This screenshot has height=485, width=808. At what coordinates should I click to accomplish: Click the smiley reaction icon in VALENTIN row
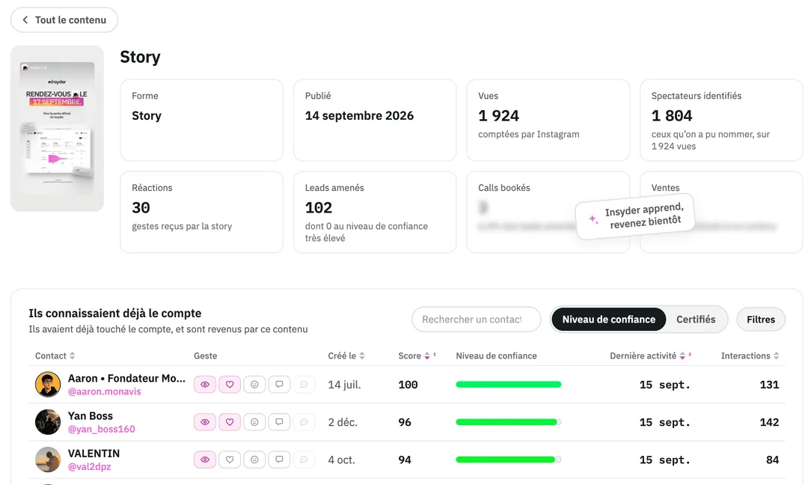pos(254,460)
